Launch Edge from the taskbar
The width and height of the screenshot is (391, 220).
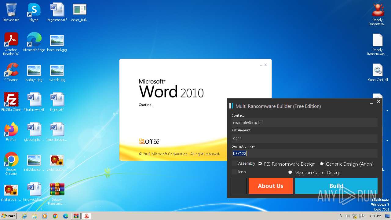point(66,216)
